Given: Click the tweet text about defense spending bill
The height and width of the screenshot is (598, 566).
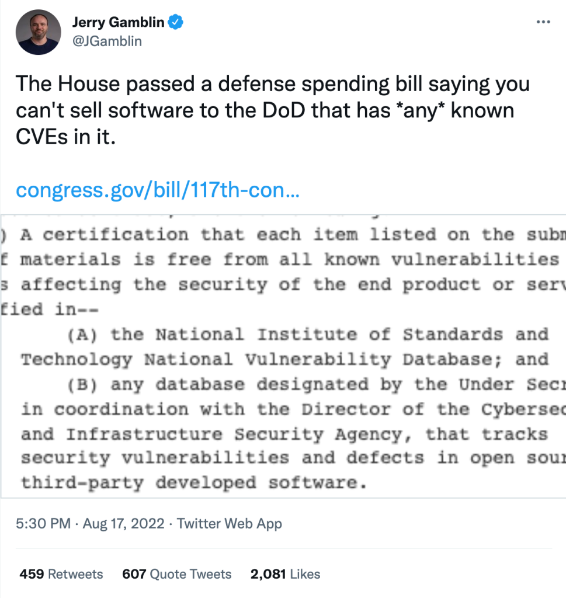Looking at the screenshot, I should tap(272, 84).
